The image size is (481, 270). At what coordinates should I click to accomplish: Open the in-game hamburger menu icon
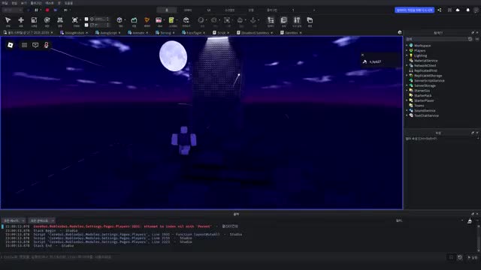24,45
